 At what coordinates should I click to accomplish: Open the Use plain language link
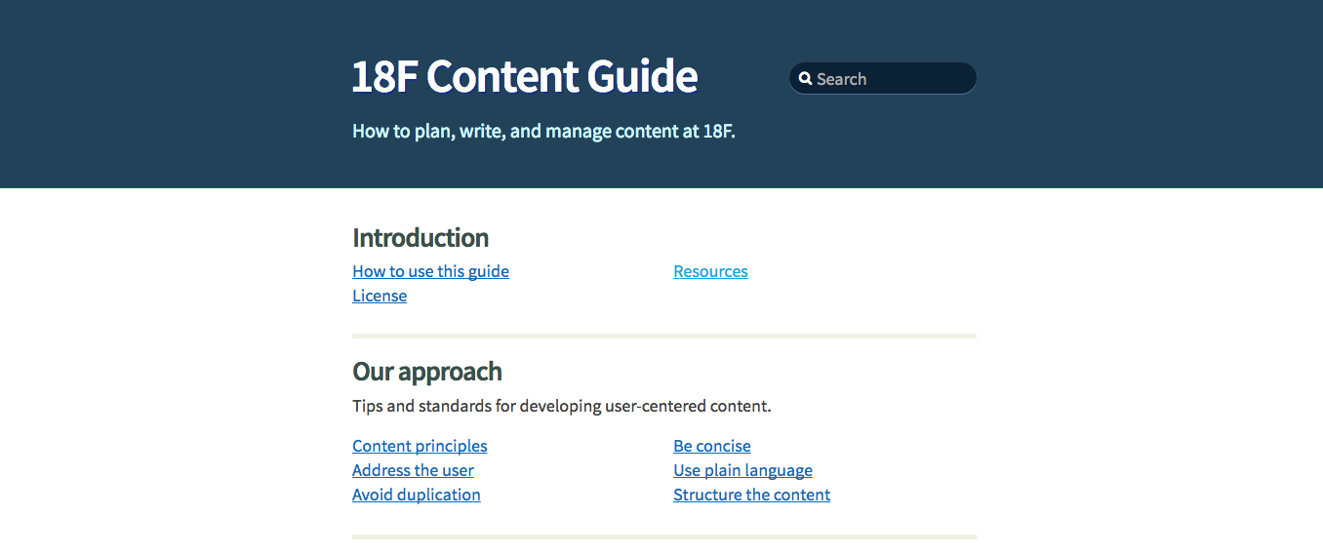click(x=742, y=470)
